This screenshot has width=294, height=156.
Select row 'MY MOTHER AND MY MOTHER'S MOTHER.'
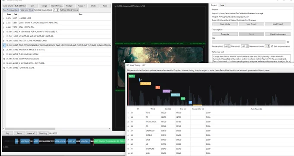point(56,36)
